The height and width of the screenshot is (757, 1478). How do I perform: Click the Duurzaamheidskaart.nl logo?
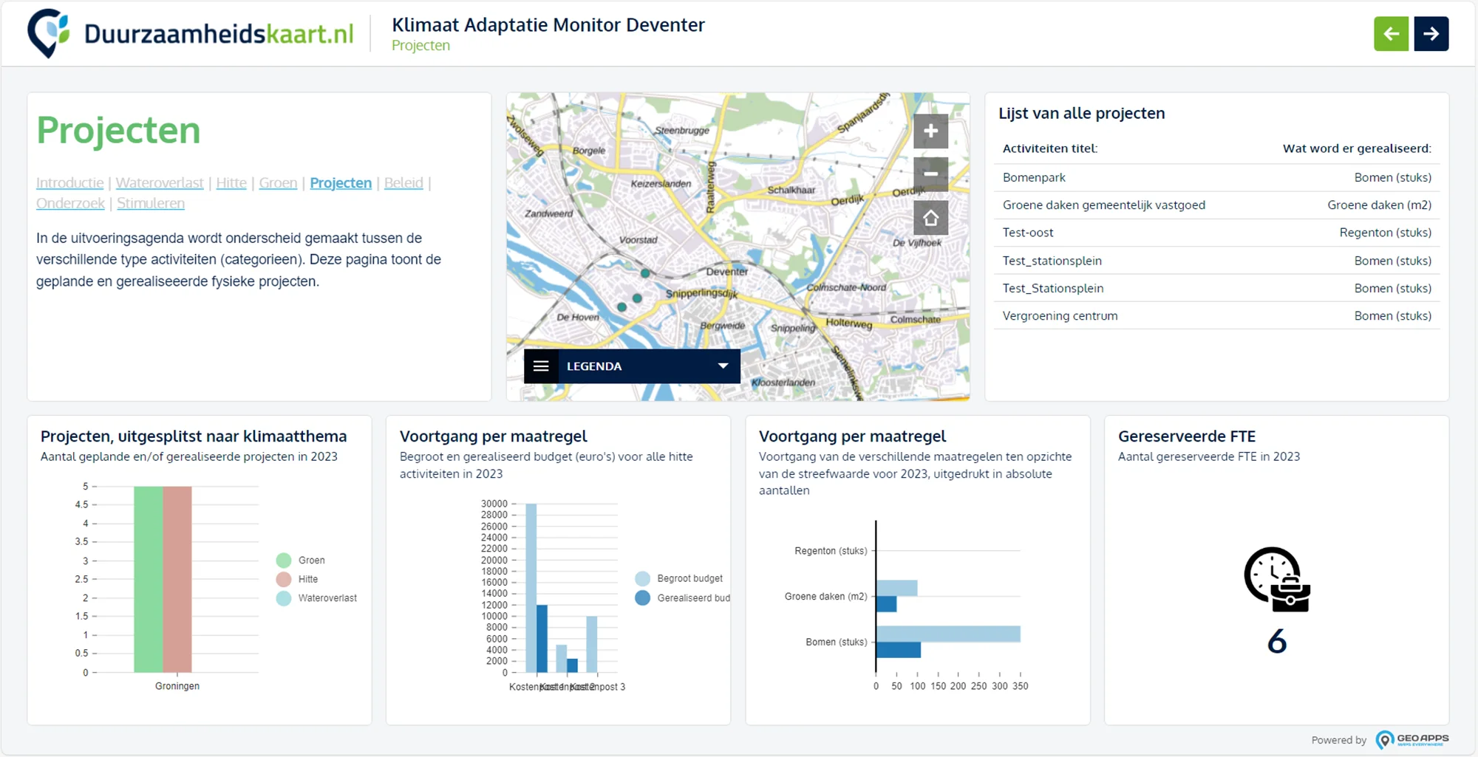[x=191, y=33]
